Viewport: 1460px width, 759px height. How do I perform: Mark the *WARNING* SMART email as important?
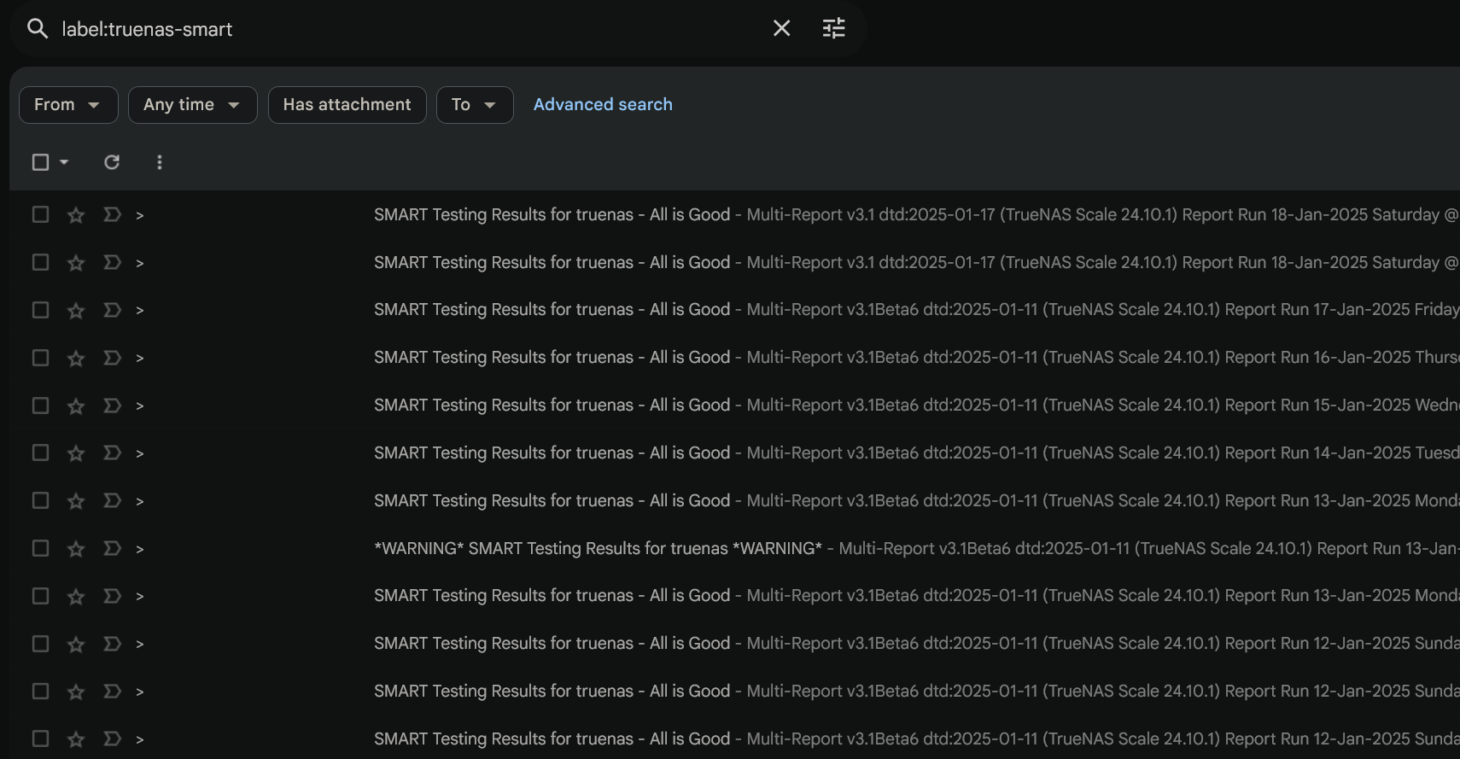(112, 548)
